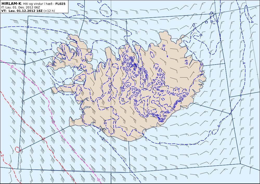Click the small closed red contour loop
Screen dimensions: 260x184
tap(18, 150)
